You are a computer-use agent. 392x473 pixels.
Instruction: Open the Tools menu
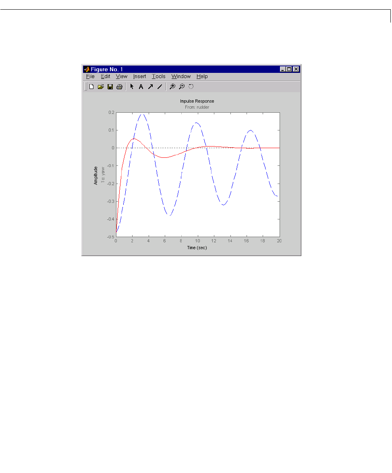coord(159,76)
